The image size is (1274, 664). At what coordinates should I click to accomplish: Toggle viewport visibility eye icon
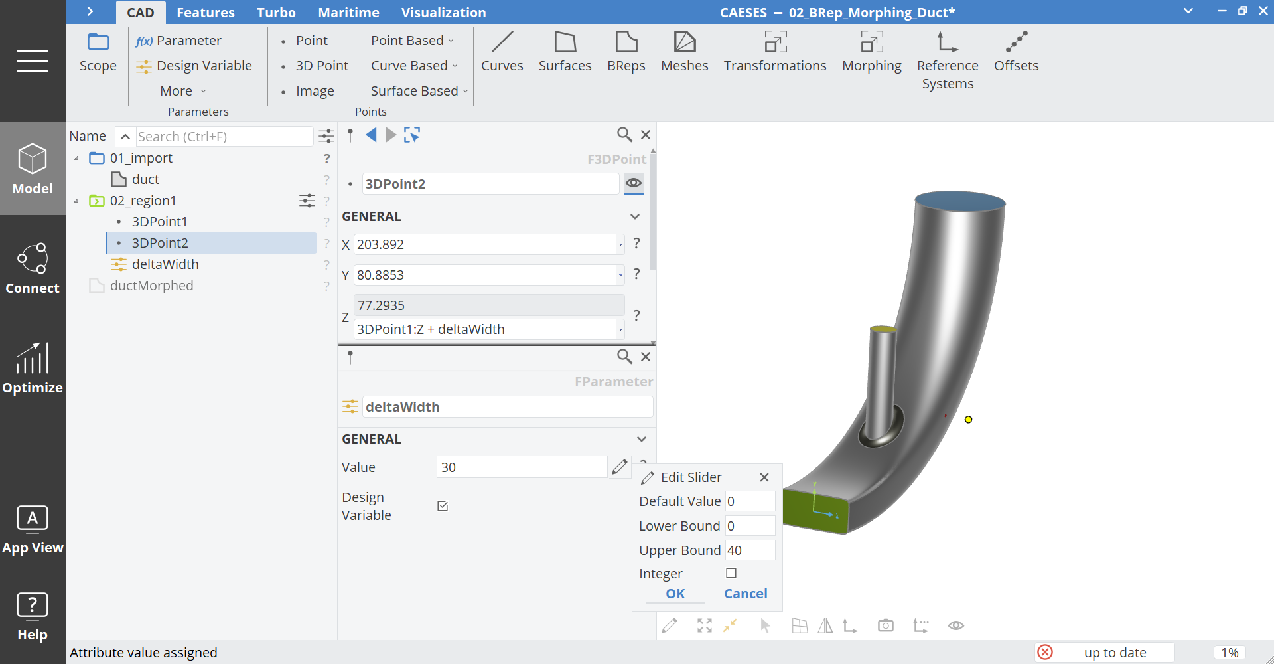pos(956,625)
